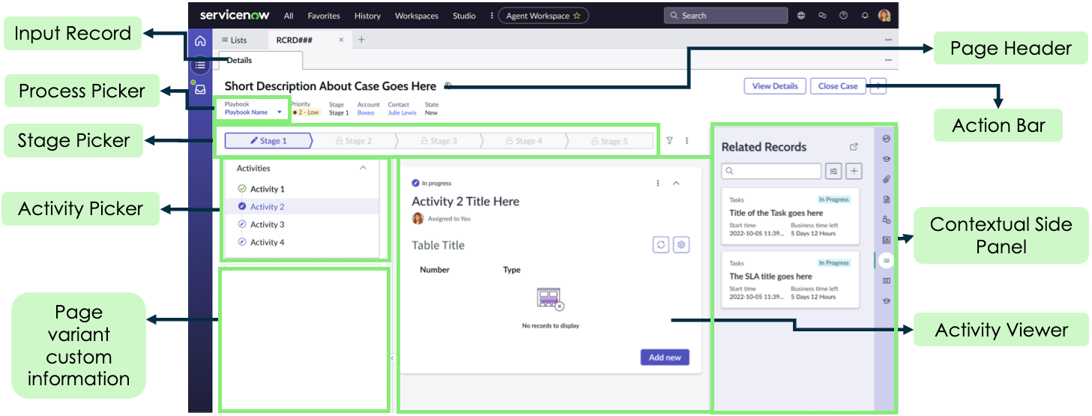Viewport: 1092px width, 416px height.
Task: Refresh the Table Title list
Action: 660,245
